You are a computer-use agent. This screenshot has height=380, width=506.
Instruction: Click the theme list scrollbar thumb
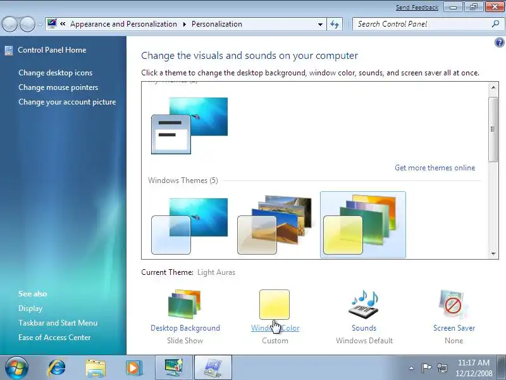coord(493,129)
